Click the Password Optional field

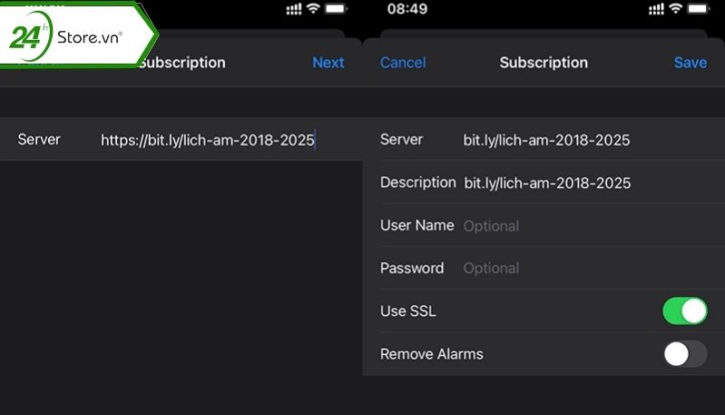tap(491, 268)
